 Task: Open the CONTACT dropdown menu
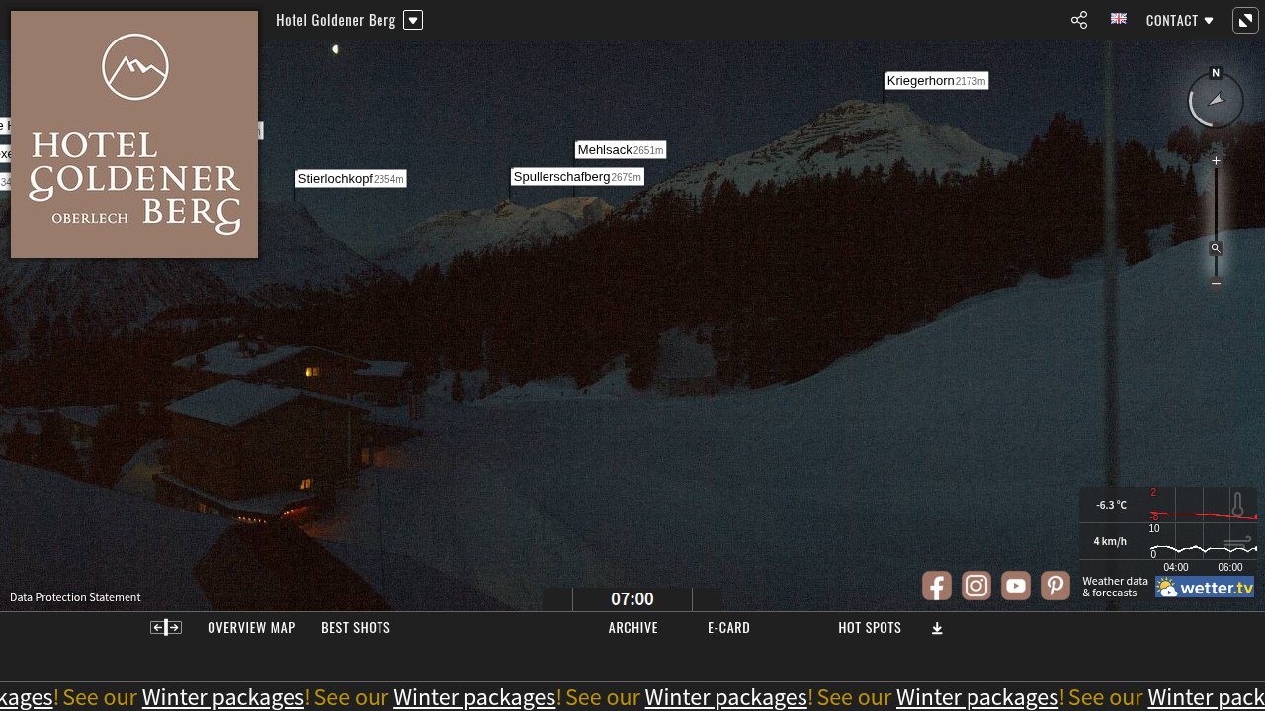coord(1179,20)
